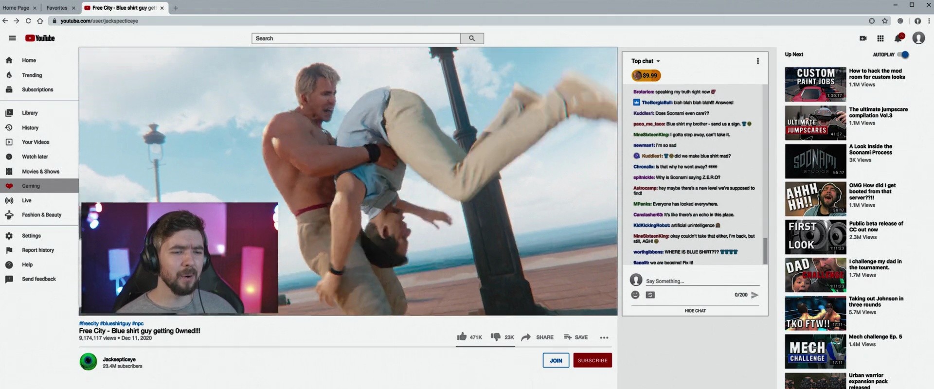
Task: Open the YouTube apps grid
Action: pyautogui.click(x=880, y=38)
